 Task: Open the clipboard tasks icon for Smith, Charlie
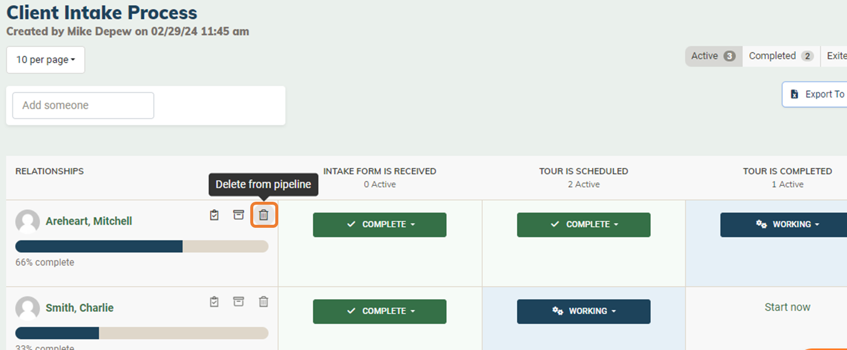point(214,302)
